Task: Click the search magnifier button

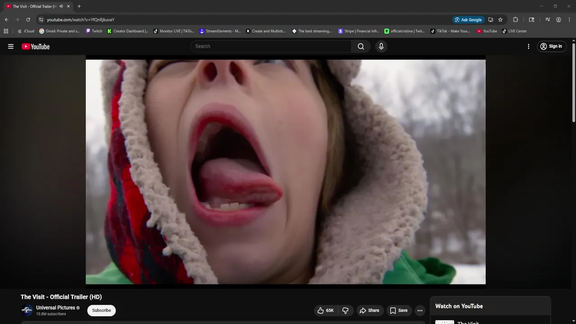Action: (x=361, y=46)
